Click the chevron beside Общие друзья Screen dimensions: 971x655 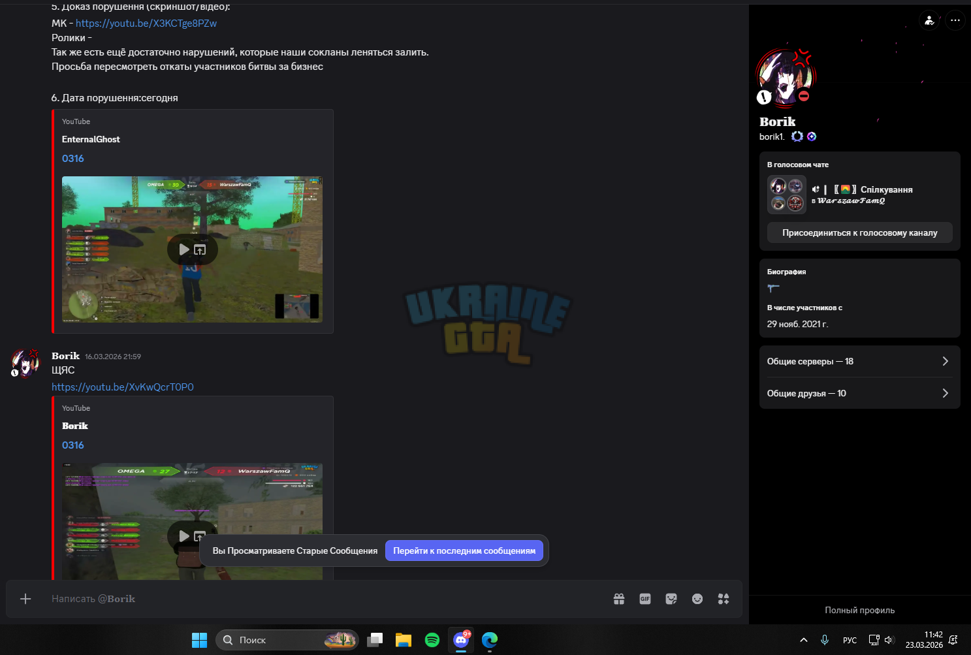(x=945, y=393)
